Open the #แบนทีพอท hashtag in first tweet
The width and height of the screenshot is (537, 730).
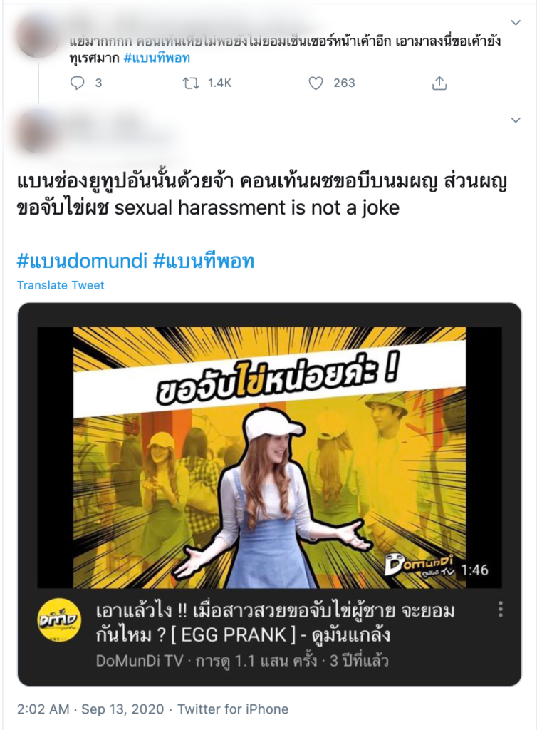(157, 58)
